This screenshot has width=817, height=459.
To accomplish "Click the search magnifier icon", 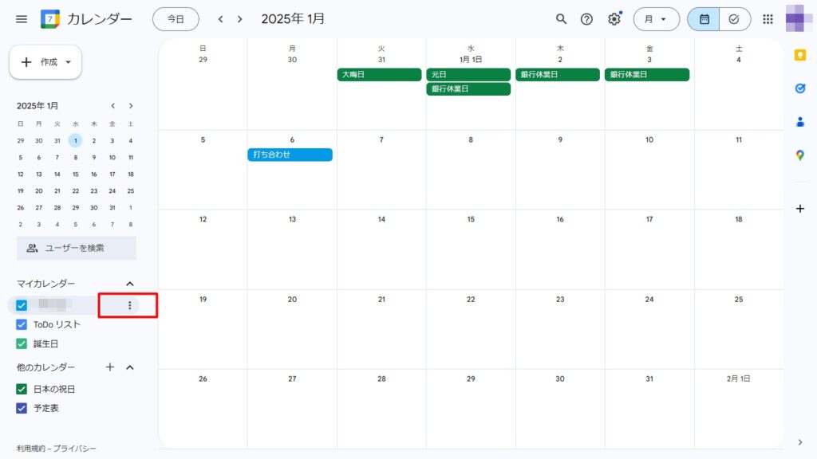I will (562, 19).
